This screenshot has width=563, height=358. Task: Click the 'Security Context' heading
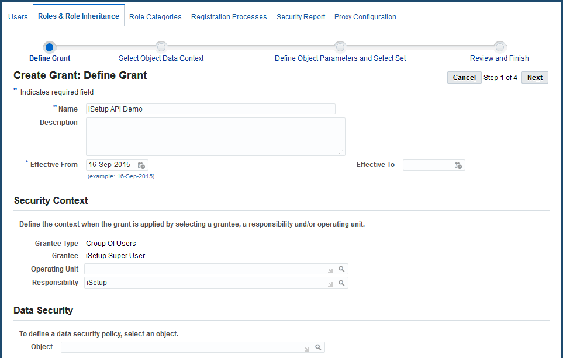[x=51, y=200]
